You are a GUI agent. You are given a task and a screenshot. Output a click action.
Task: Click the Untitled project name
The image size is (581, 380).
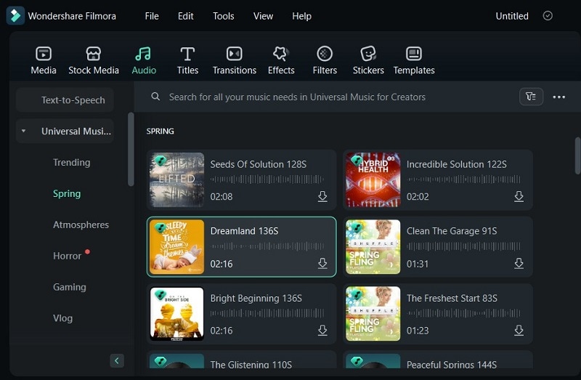click(512, 16)
